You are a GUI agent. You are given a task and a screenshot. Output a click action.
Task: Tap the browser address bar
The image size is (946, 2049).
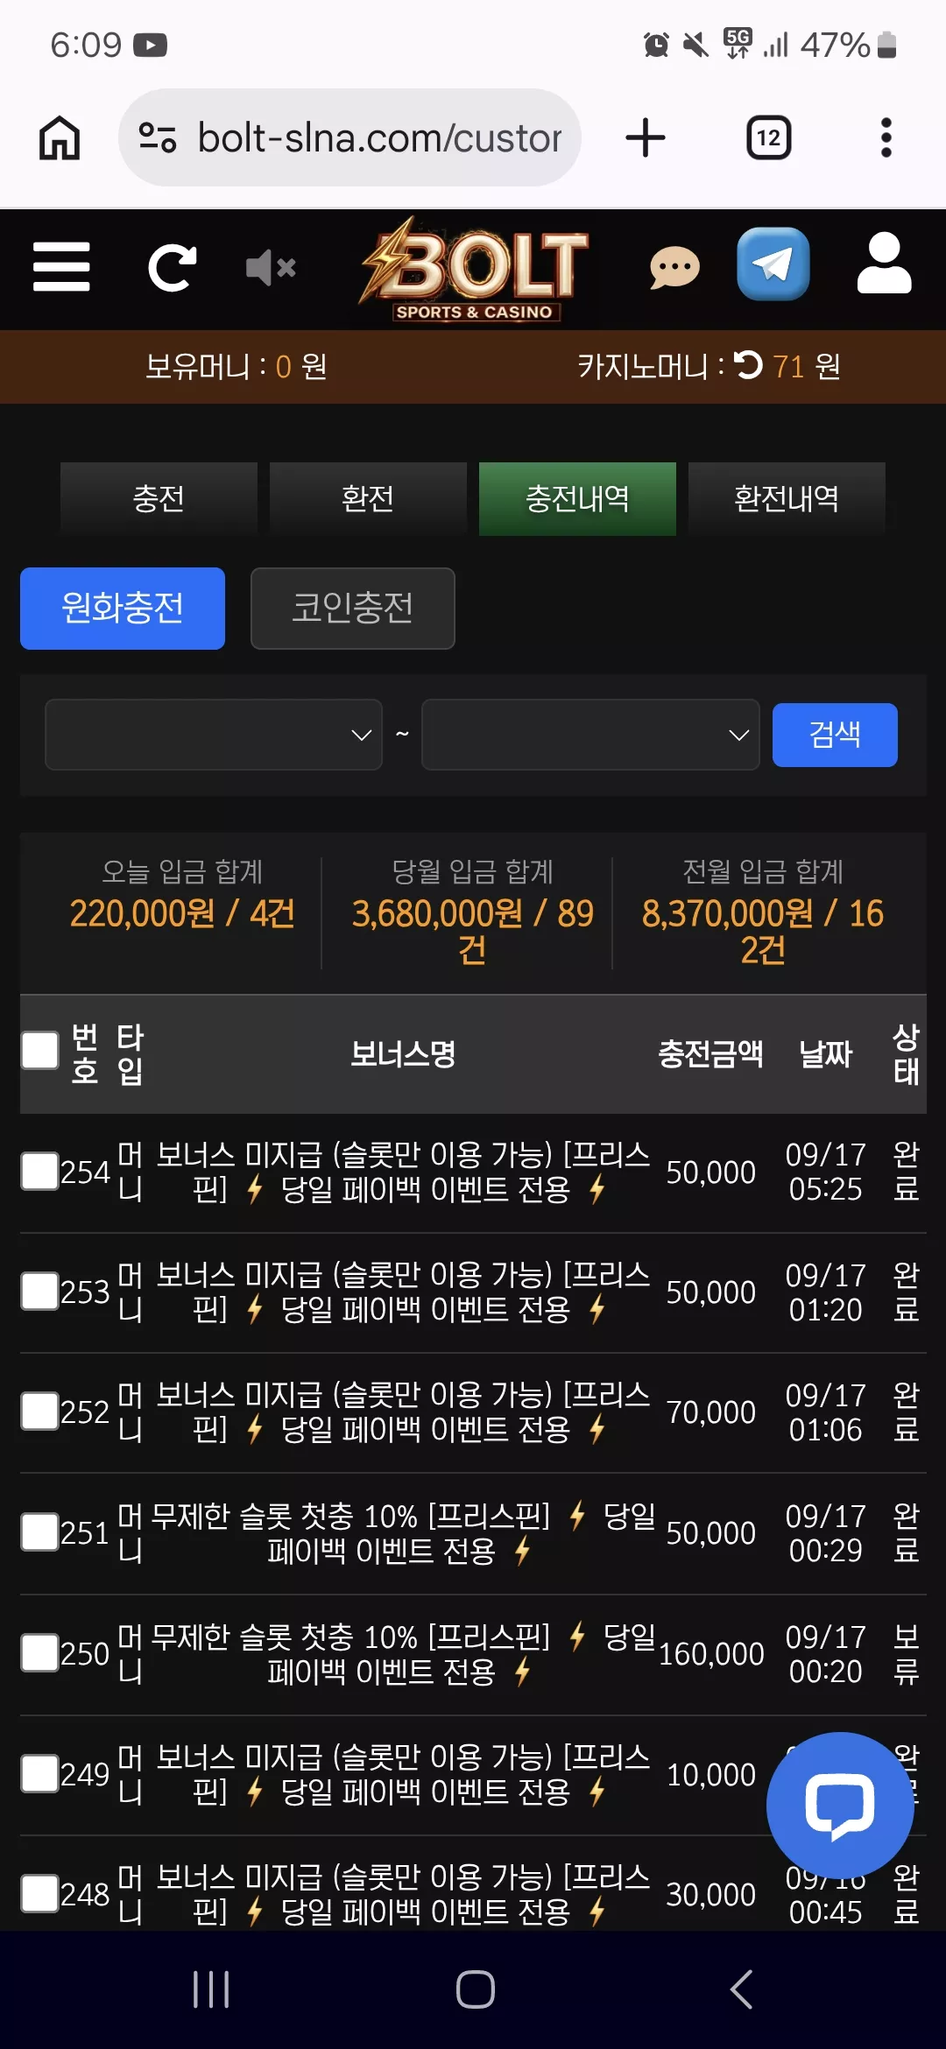pos(350,137)
